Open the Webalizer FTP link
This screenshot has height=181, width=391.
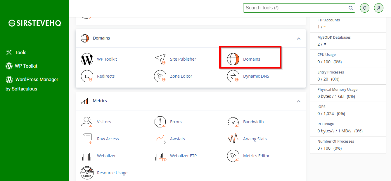(x=183, y=156)
